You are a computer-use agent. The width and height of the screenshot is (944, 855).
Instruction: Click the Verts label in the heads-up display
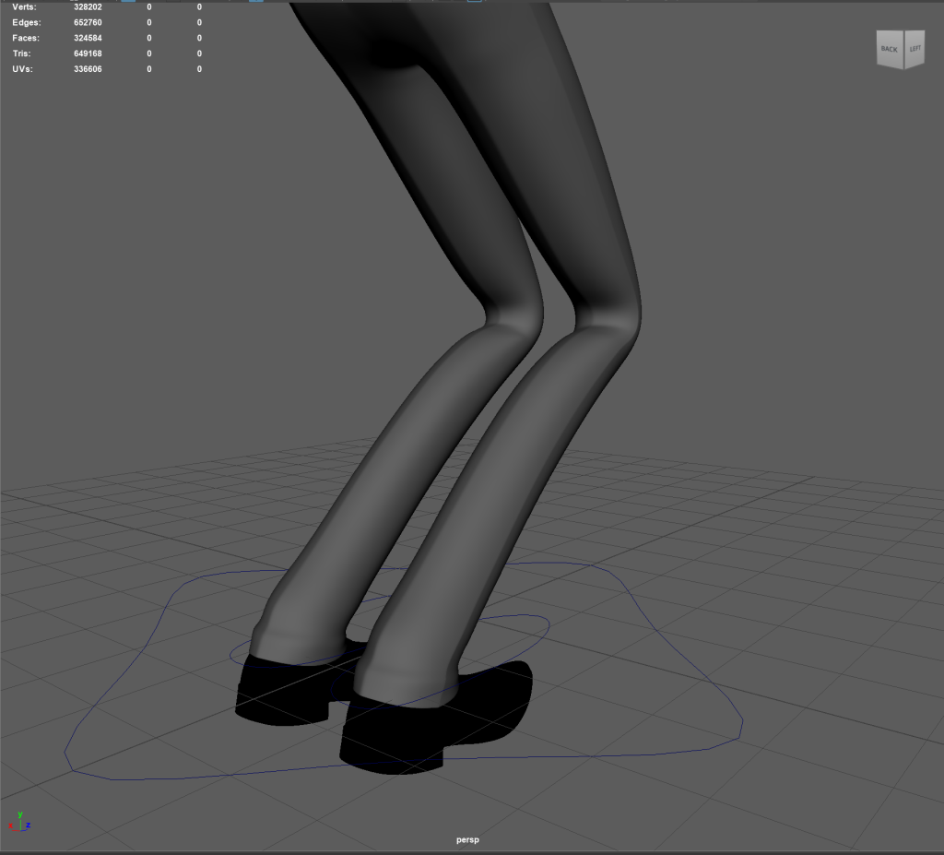tap(24, 6)
